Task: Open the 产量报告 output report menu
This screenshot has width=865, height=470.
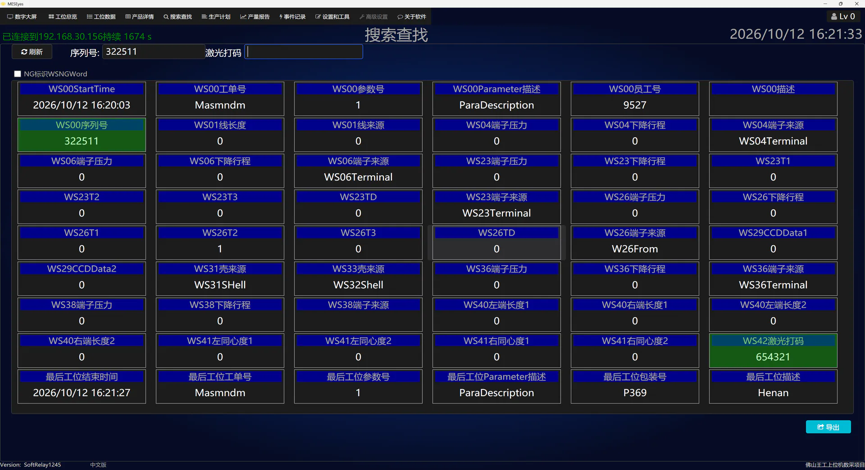Action: (255, 17)
